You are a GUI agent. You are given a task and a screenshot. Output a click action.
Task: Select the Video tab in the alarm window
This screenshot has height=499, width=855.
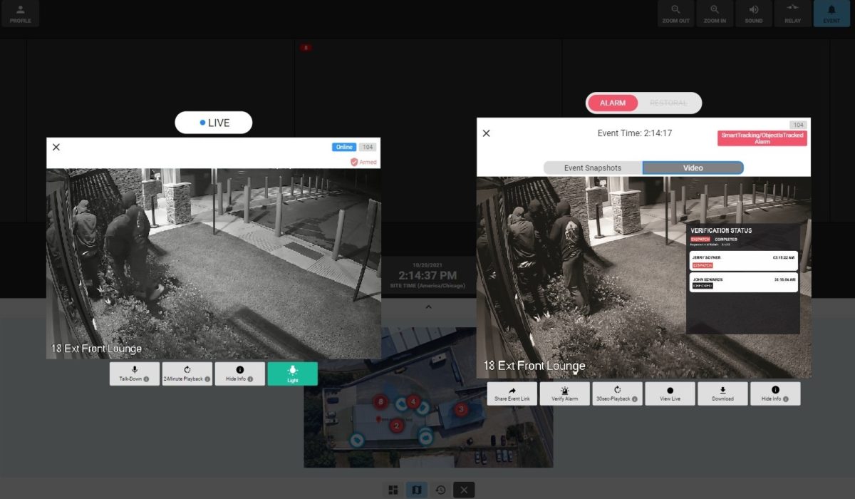point(692,168)
